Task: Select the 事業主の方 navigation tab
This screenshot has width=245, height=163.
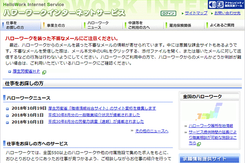Action: pos(61,25)
